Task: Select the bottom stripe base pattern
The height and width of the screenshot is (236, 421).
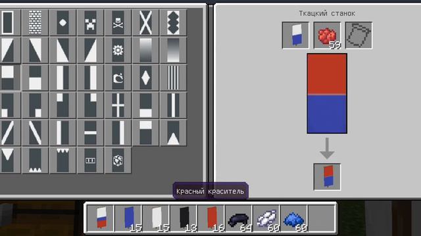Action: (146, 105)
